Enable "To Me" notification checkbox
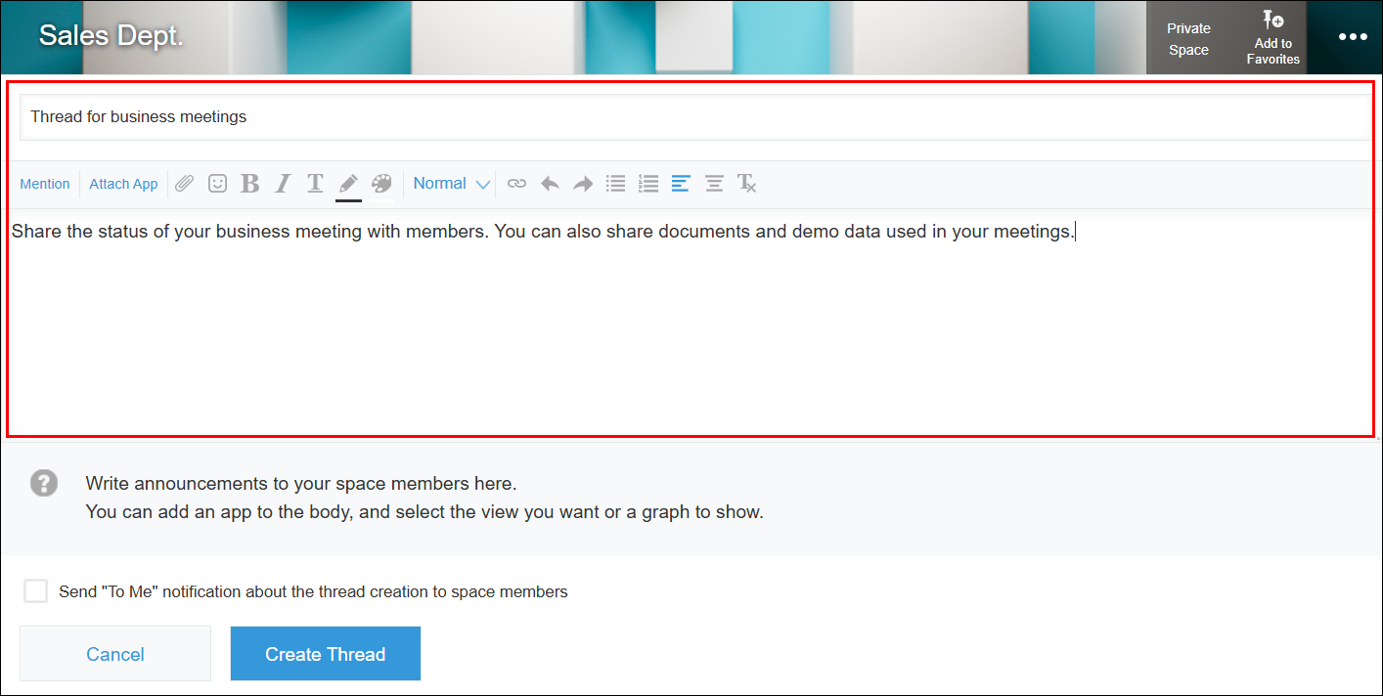 coord(36,591)
